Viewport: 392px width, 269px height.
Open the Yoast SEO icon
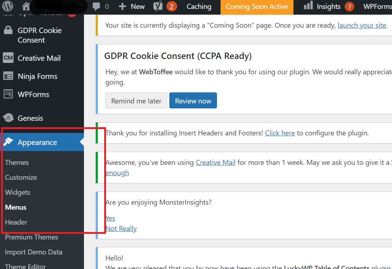(x=158, y=6)
